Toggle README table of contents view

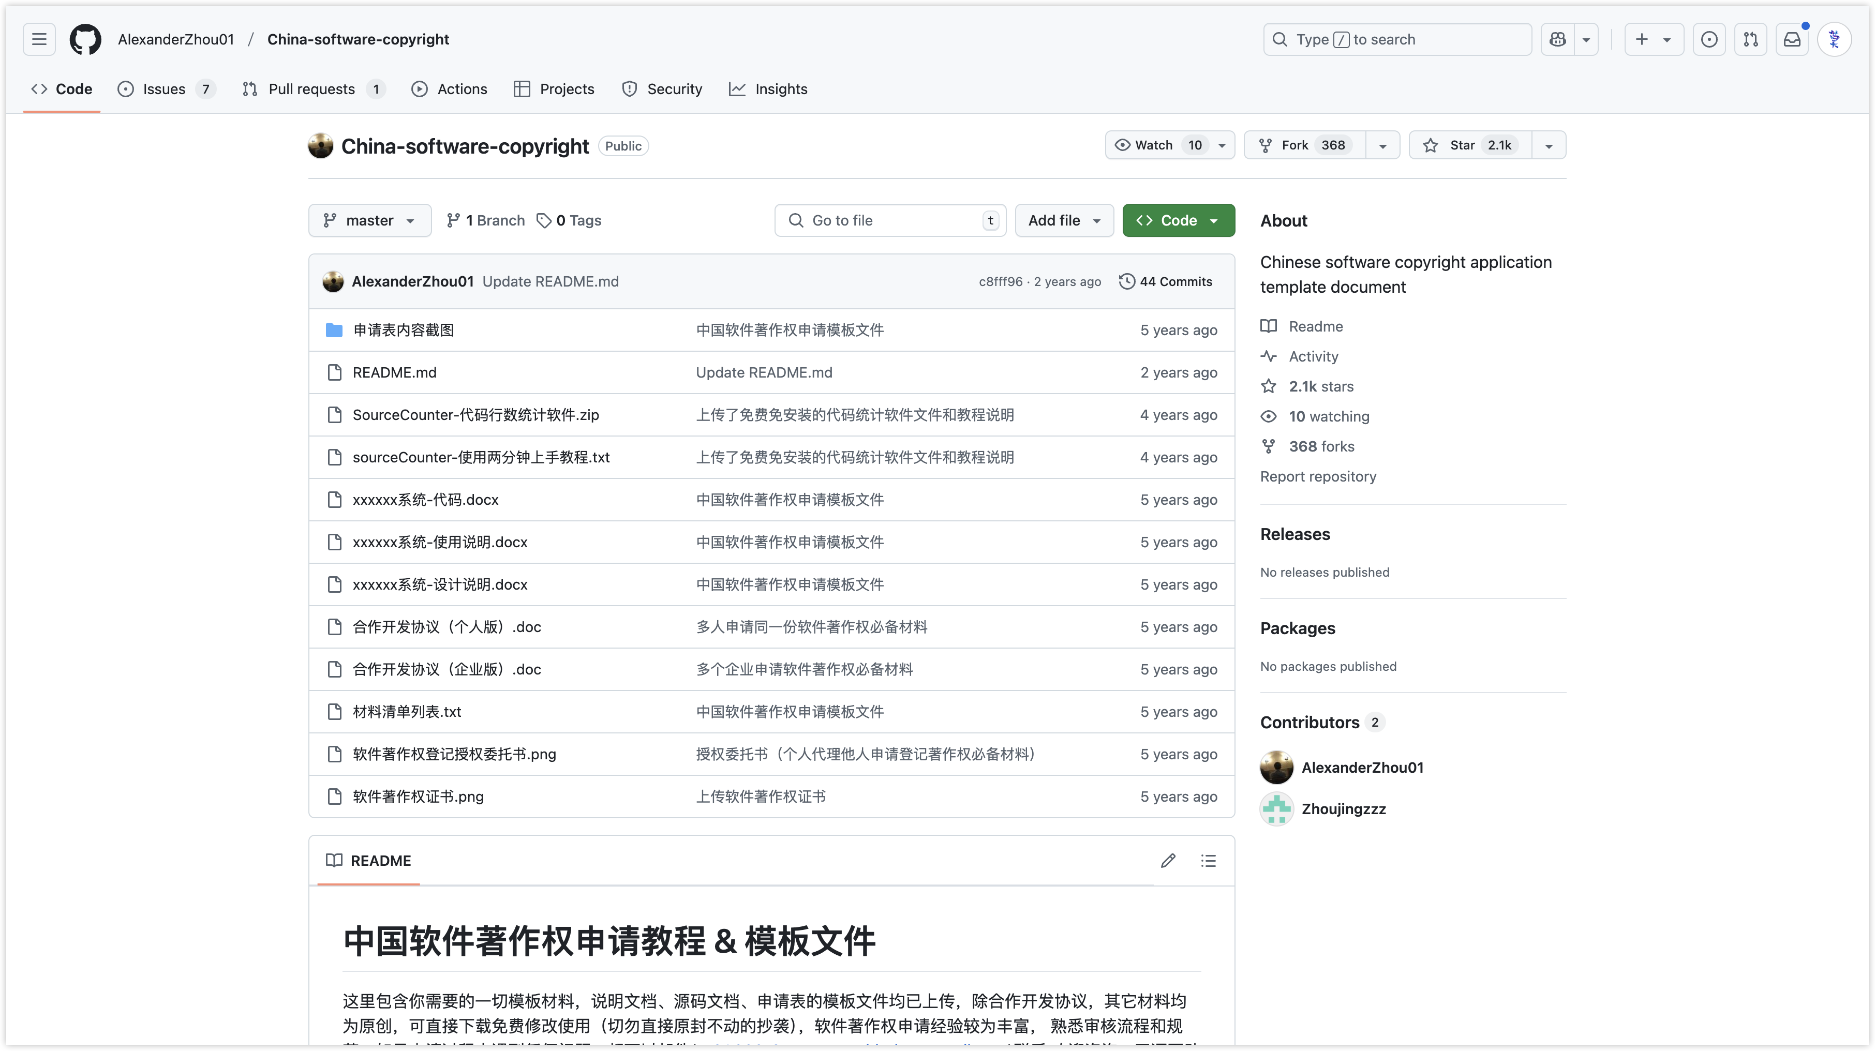1209,860
